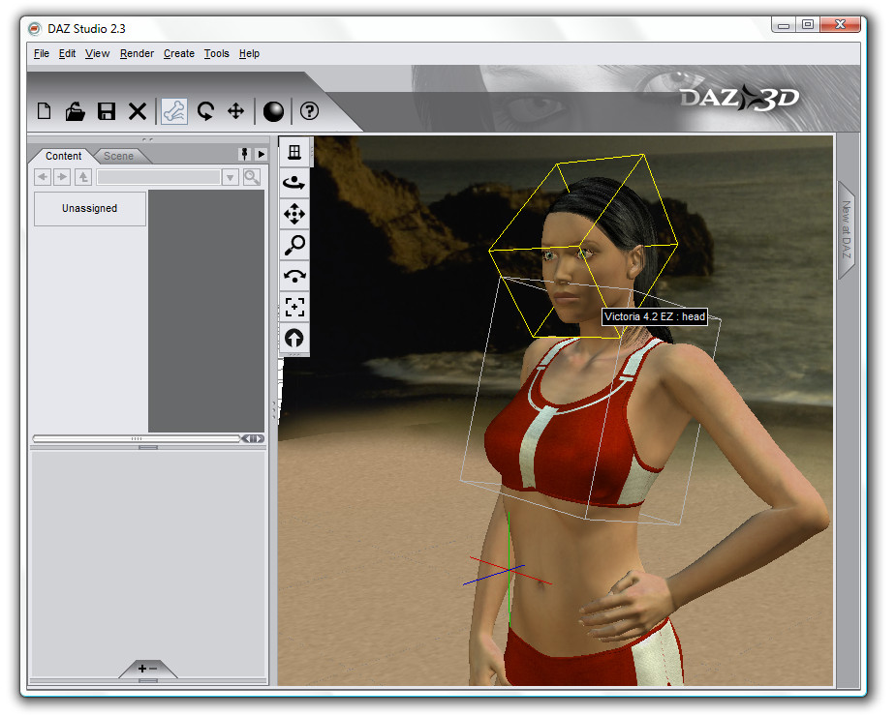Expand the content path dropdown arrow
The height and width of the screenshot is (716, 896).
point(230,178)
